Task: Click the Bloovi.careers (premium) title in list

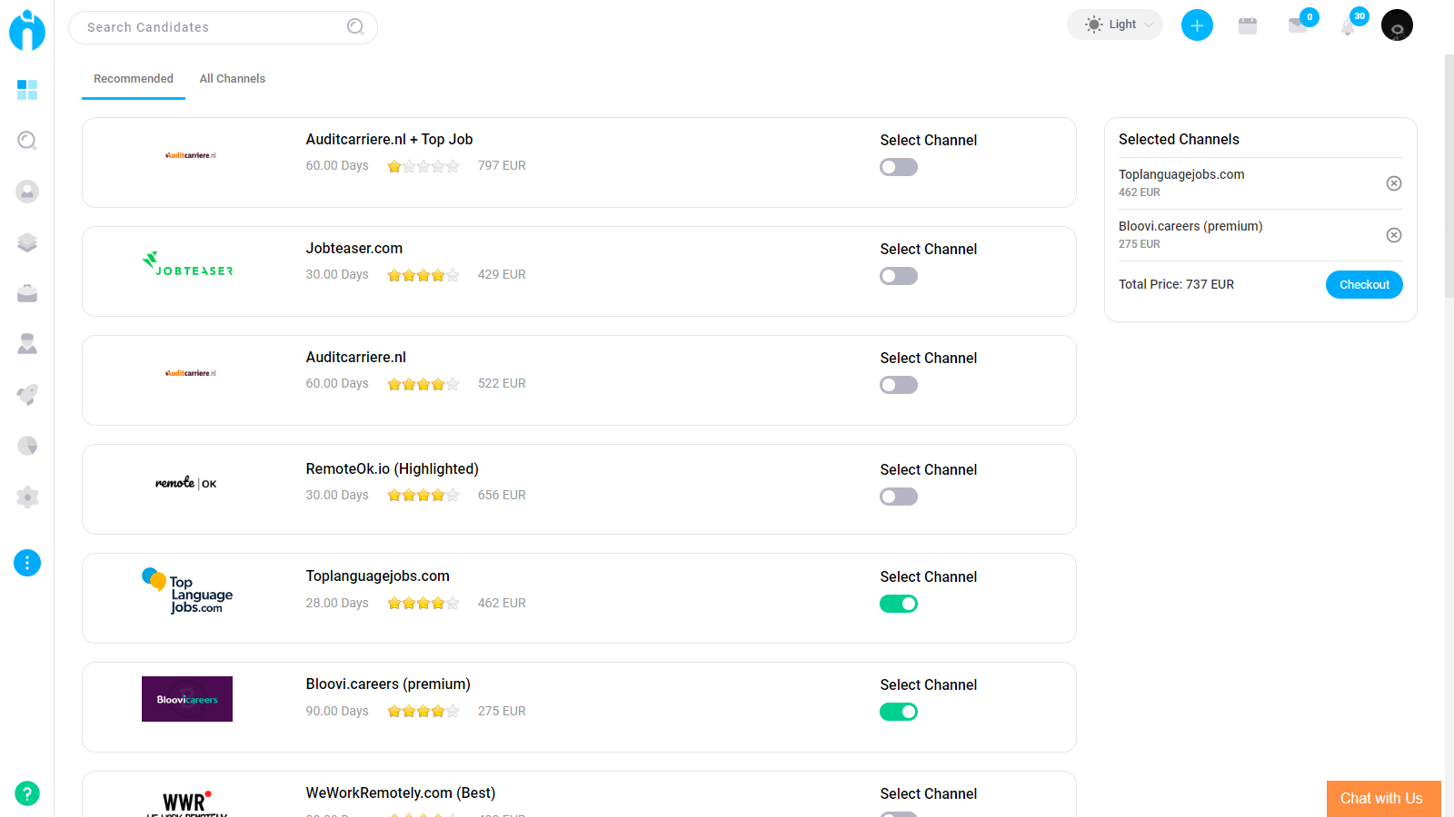Action: 388,684
